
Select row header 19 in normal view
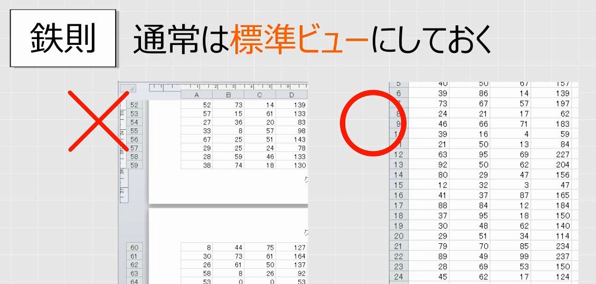[x=399, y=226]
